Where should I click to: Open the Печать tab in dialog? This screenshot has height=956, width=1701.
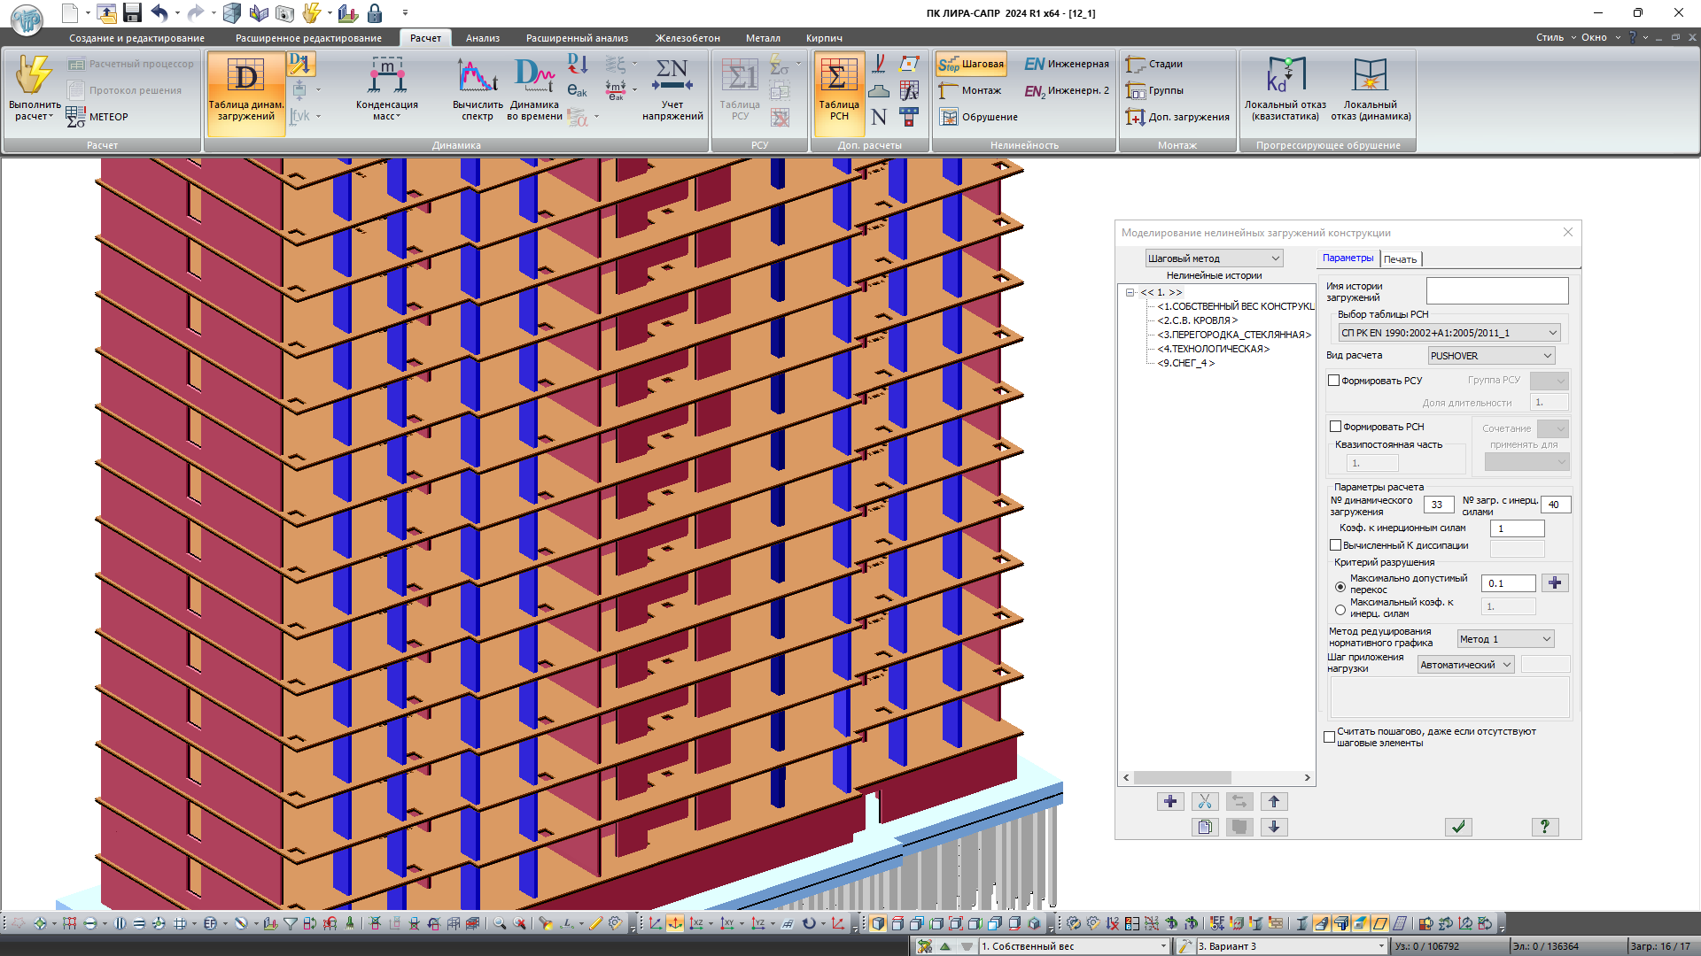tap(1400, 259)
